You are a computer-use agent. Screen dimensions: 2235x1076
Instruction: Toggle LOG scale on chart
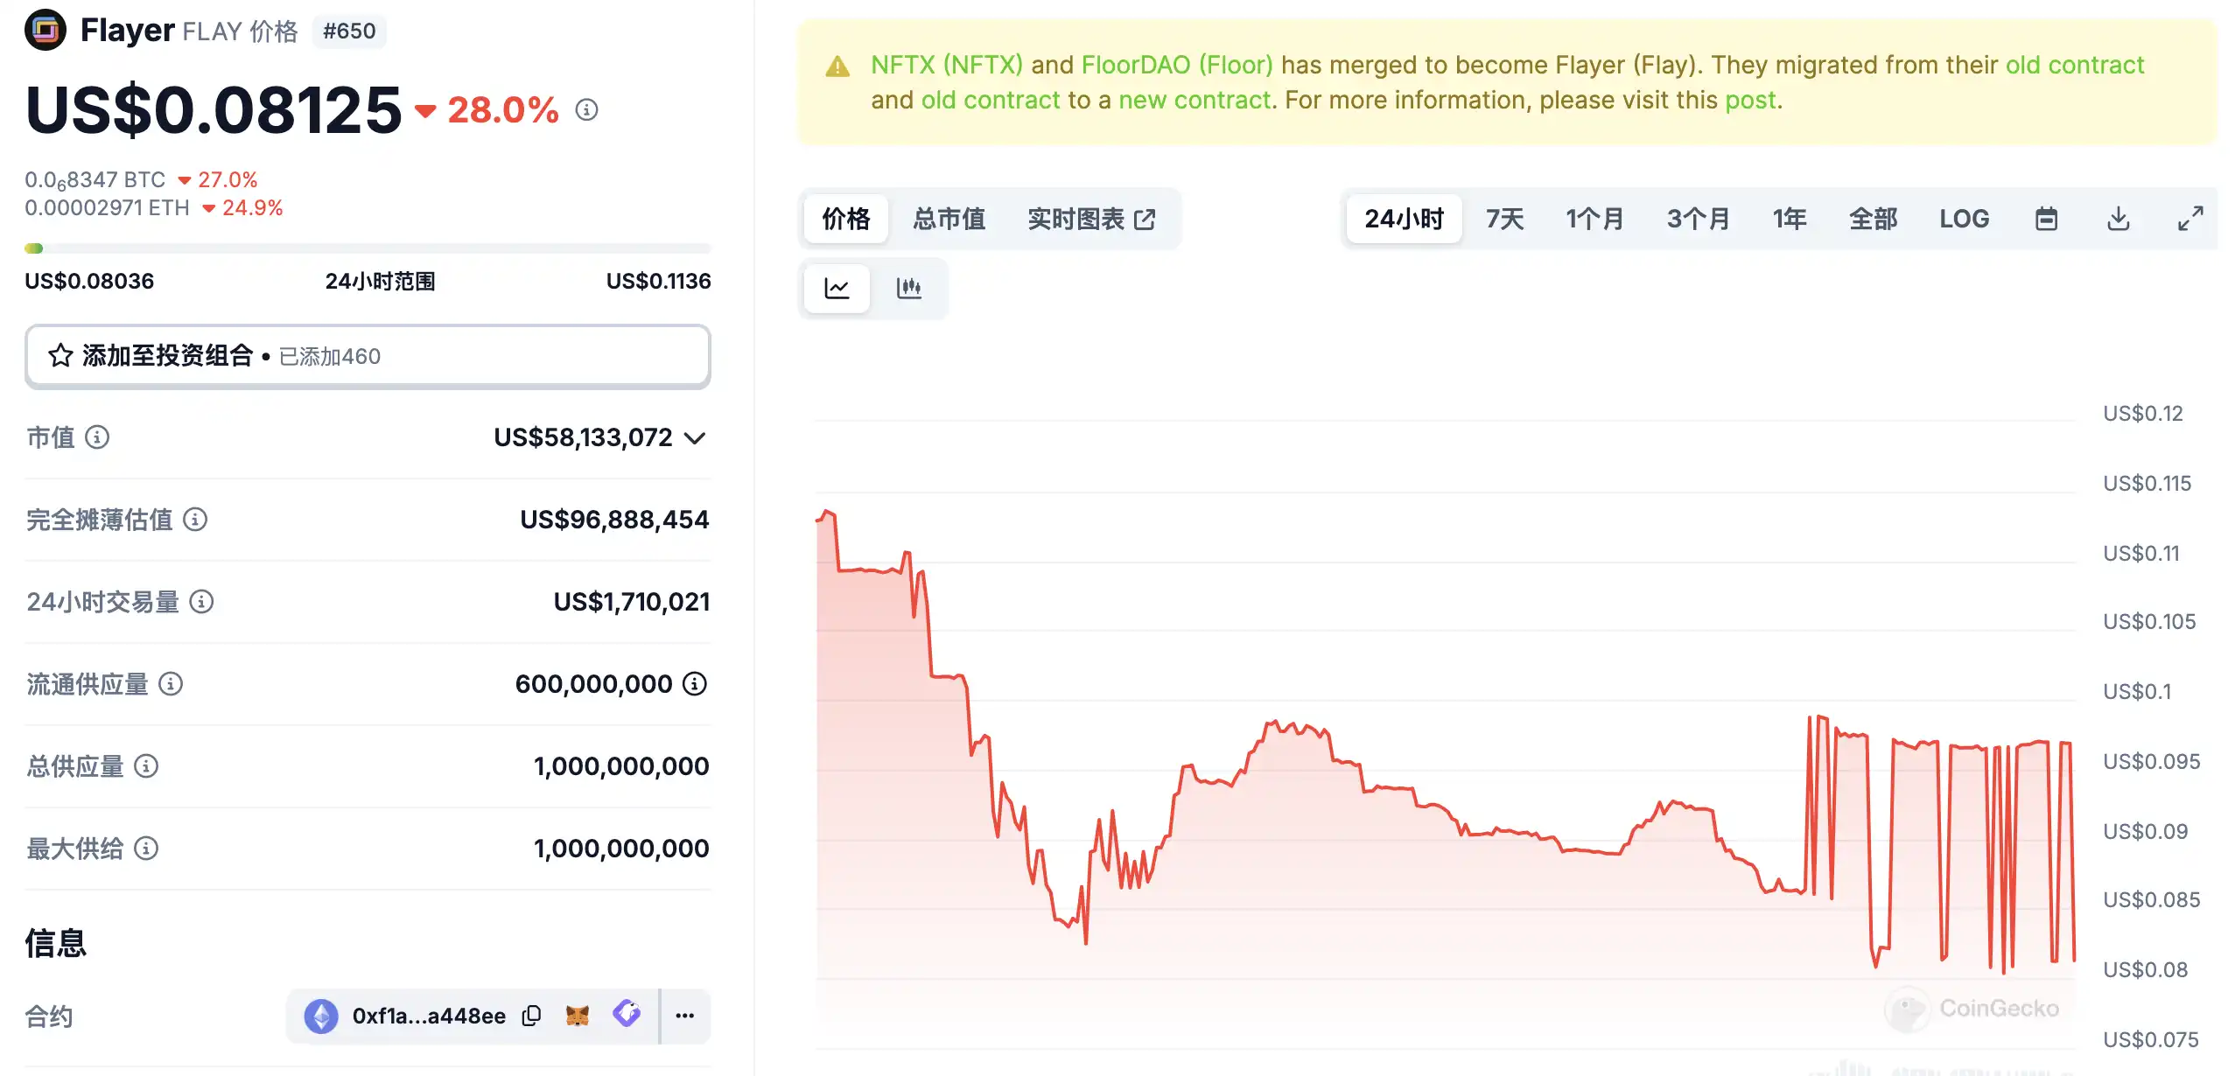click(x=1964, y=219)
